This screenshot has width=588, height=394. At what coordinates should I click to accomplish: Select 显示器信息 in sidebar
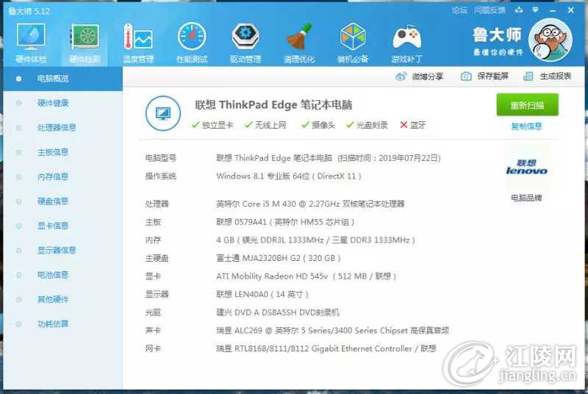pos(62,251)
